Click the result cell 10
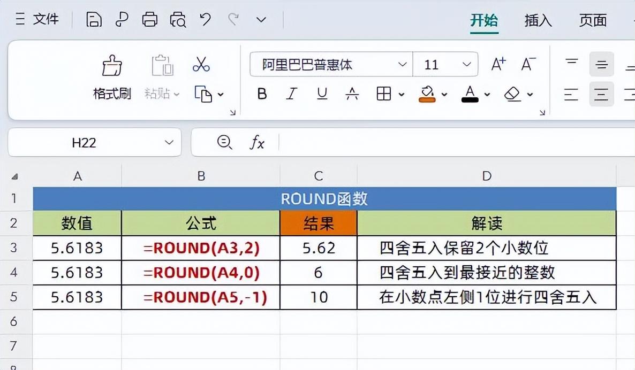 click(319, 297)
